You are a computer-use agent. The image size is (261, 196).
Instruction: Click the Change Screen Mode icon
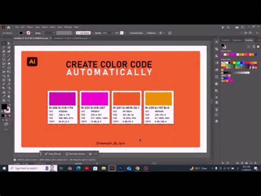tap(6, 124)
